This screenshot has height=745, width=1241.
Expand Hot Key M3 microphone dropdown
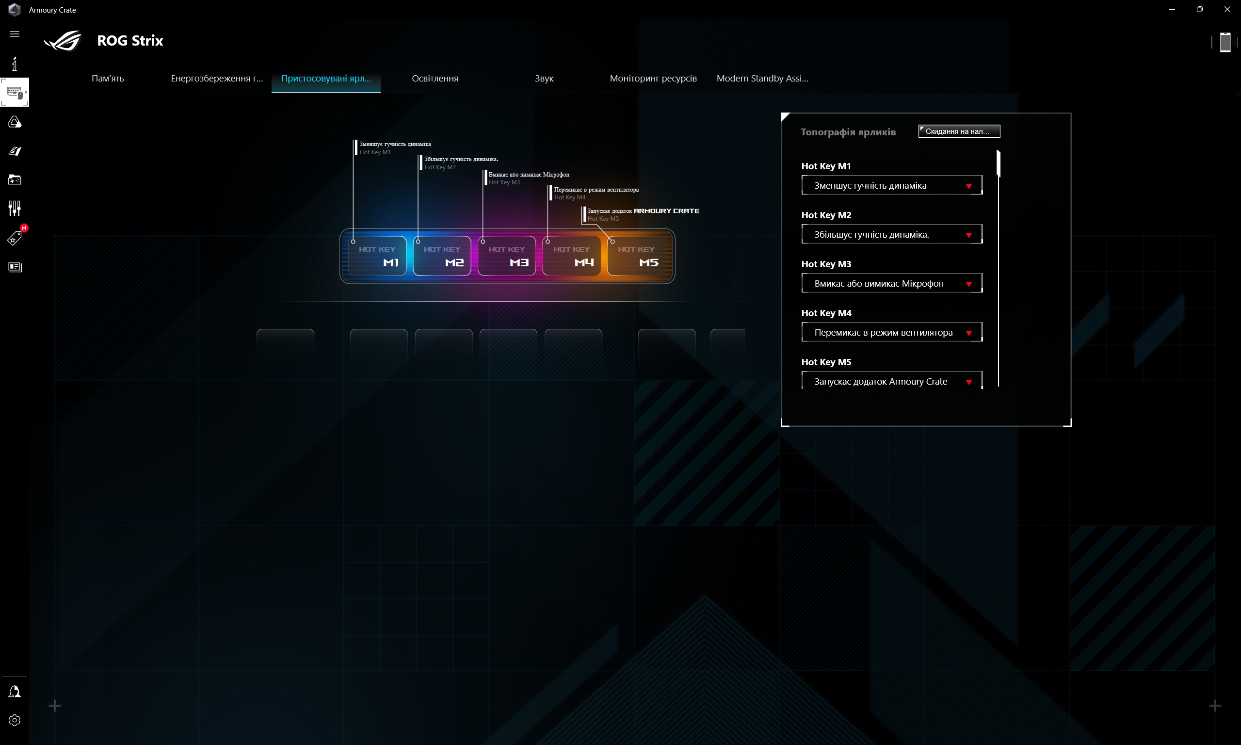pyautogui.click(x=891, y=284)
